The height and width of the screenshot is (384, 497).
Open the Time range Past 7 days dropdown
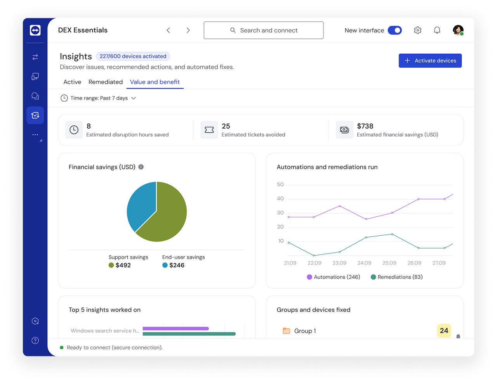98,98
